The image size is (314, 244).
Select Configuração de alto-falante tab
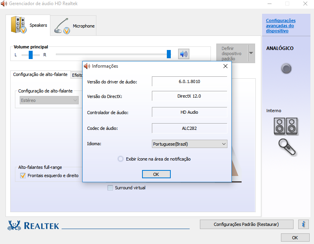click(40, 74)
